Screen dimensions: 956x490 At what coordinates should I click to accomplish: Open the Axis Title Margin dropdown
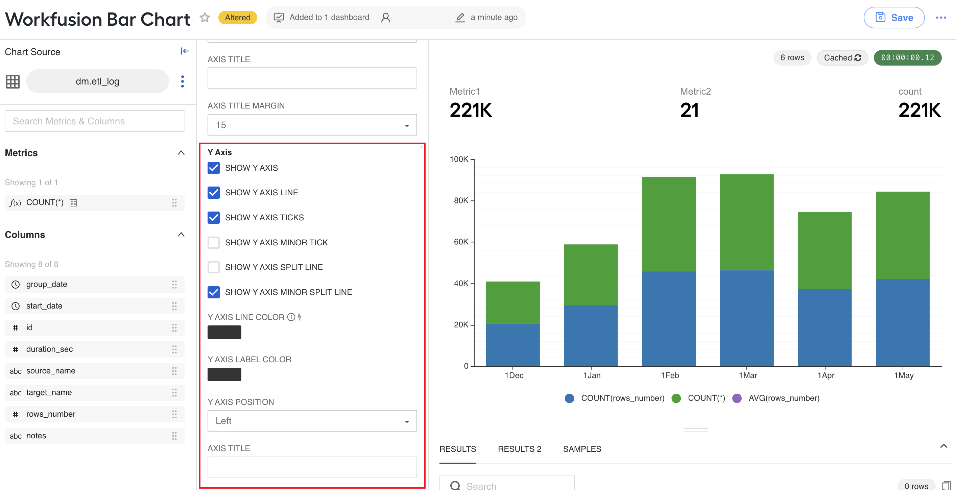[312, 125]
